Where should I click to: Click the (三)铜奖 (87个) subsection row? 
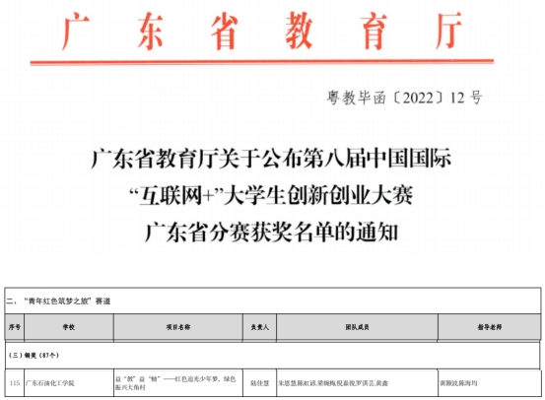click(273, 355)
